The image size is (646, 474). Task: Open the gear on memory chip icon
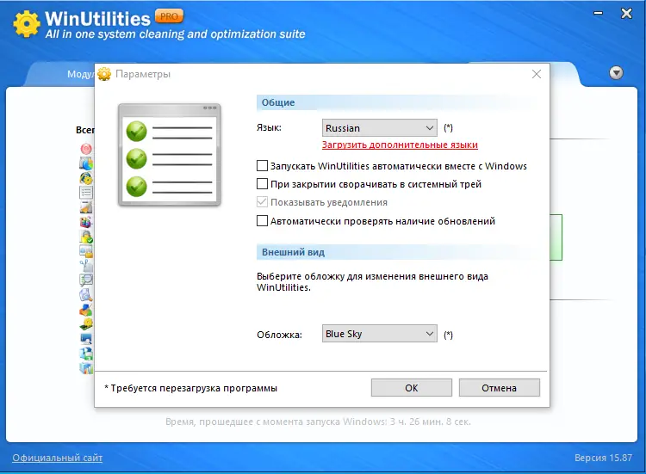click(x=86, y=324)
